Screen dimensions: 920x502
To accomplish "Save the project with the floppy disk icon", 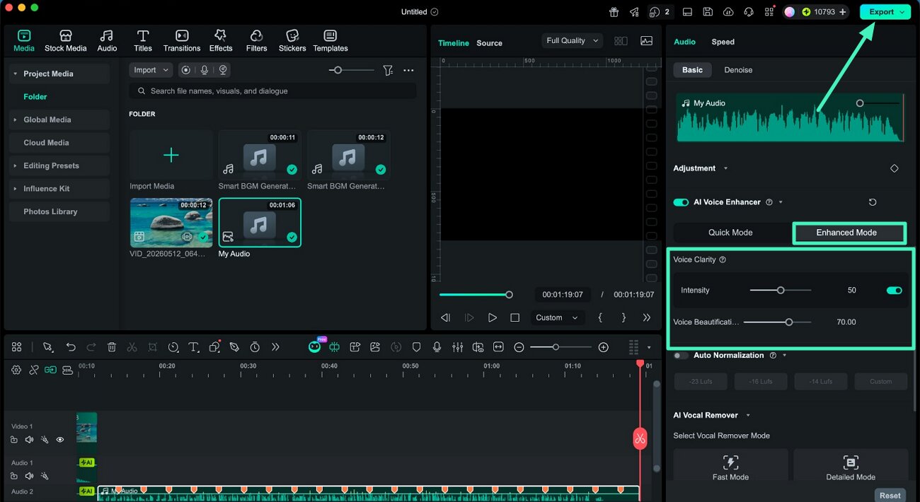I will tap(708, 12).
